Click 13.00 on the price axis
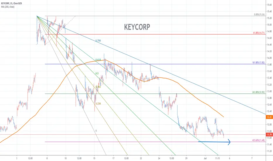Image resolution: width=273 pixels, height=161 pixels. tap(269, 91)
